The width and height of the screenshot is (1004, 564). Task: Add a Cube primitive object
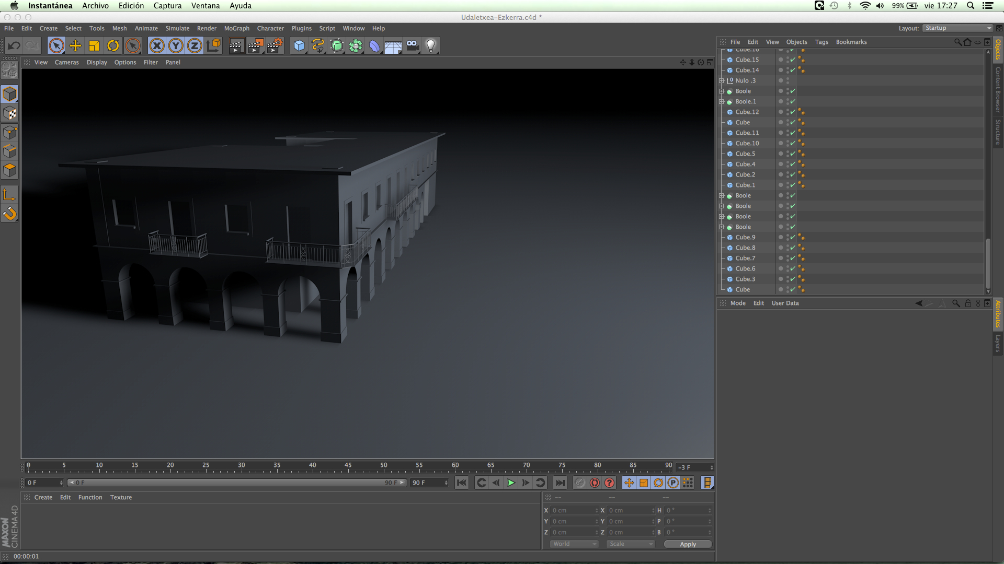[299, 46]
